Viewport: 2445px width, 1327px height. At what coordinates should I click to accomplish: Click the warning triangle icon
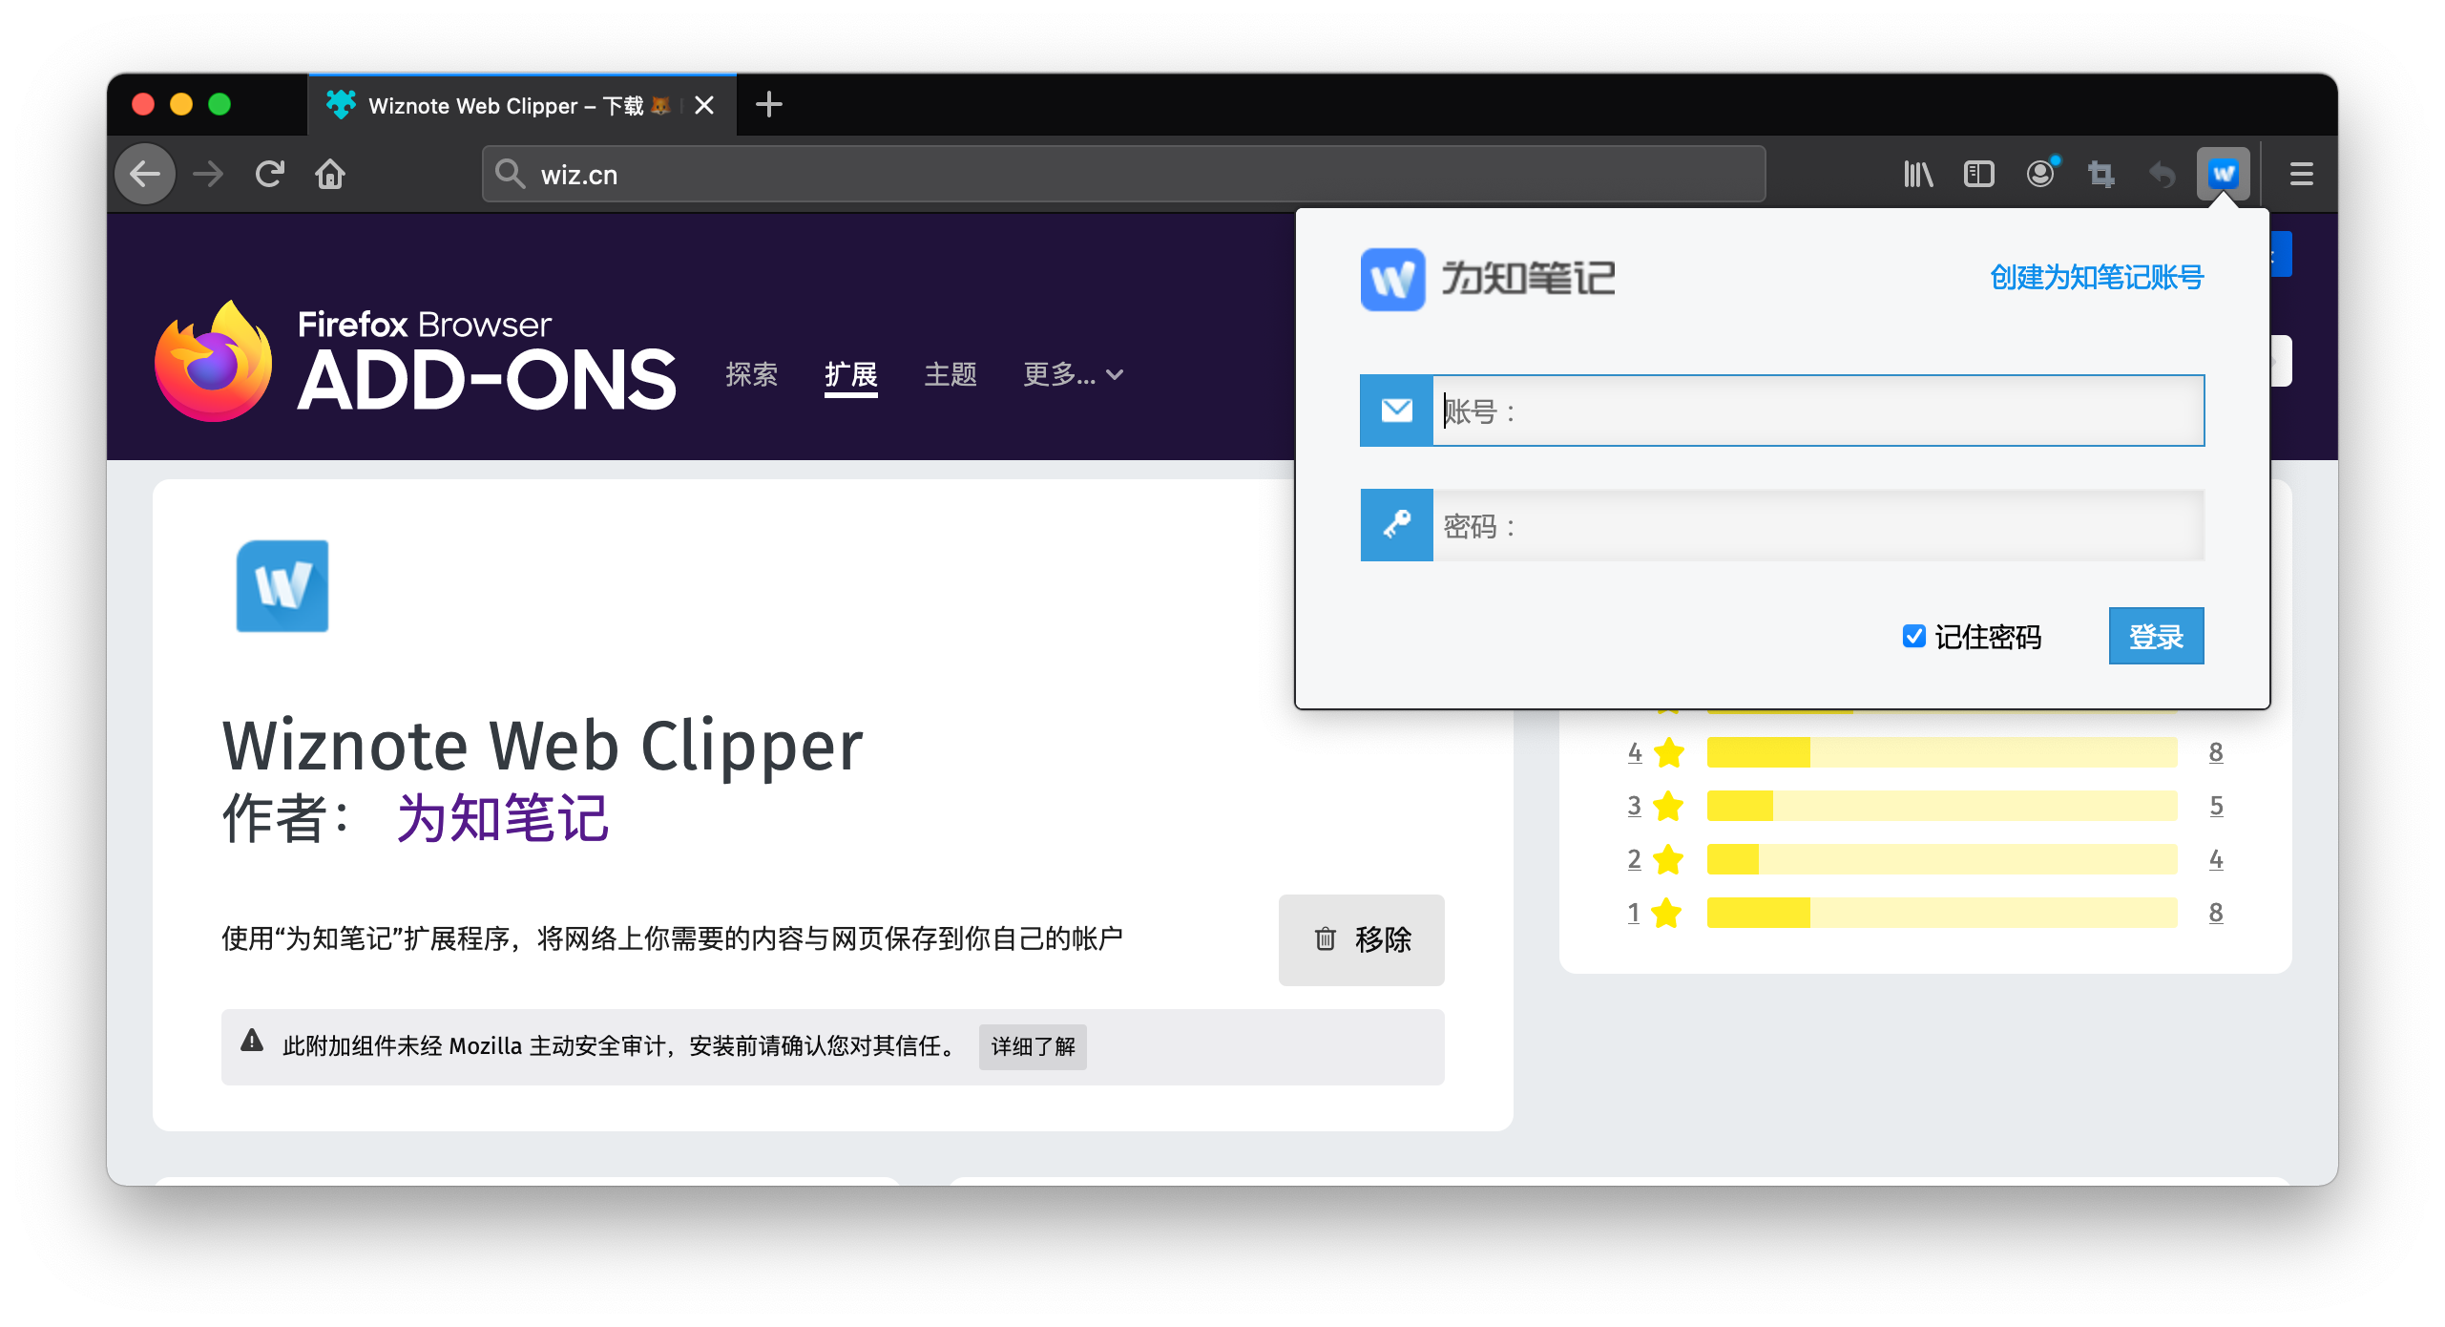click(x=252, y=1042)
